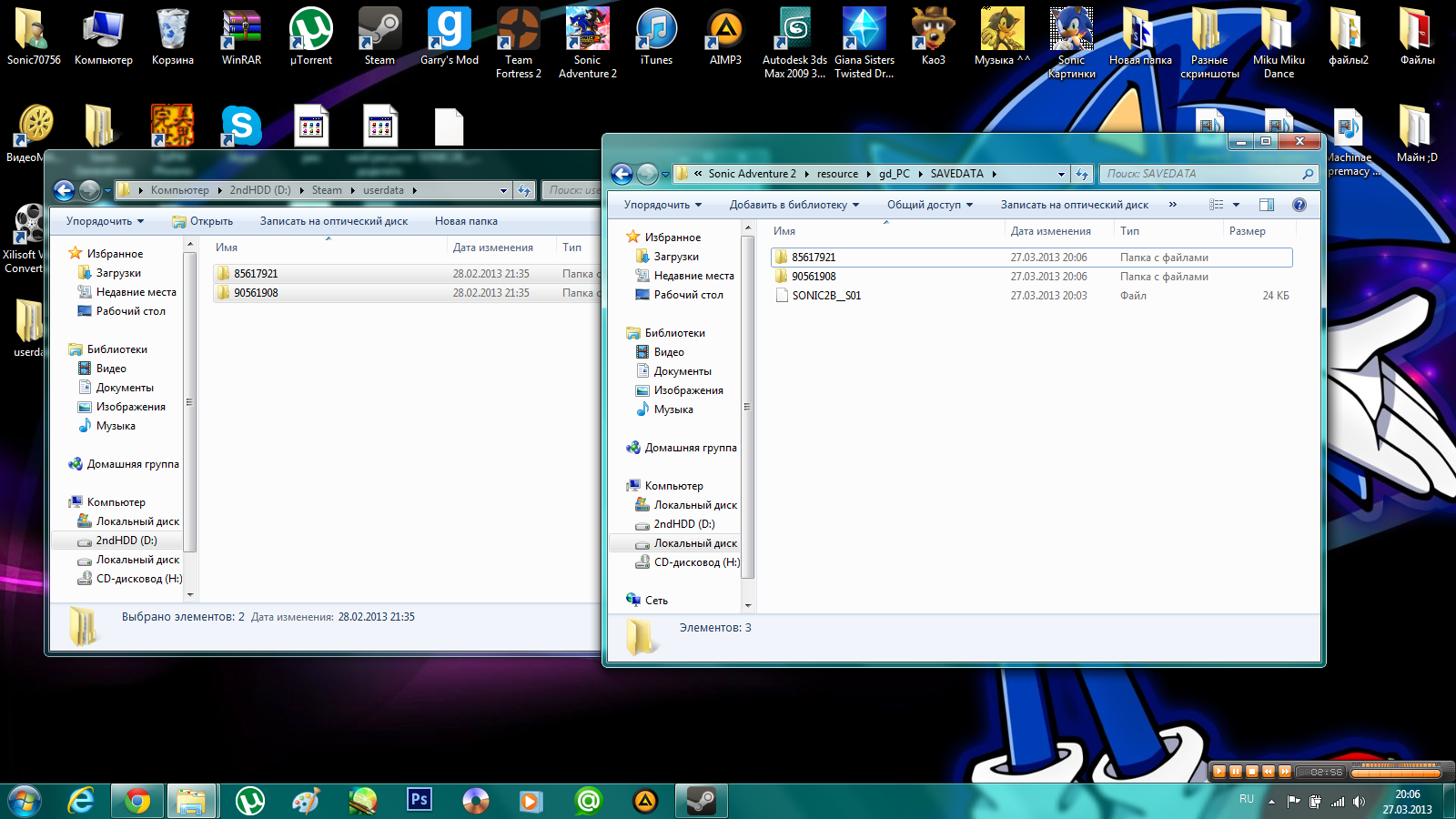Open the Kao3 desktop shortcut
The height and width of the screenshot is (819, 1456).
933,36
